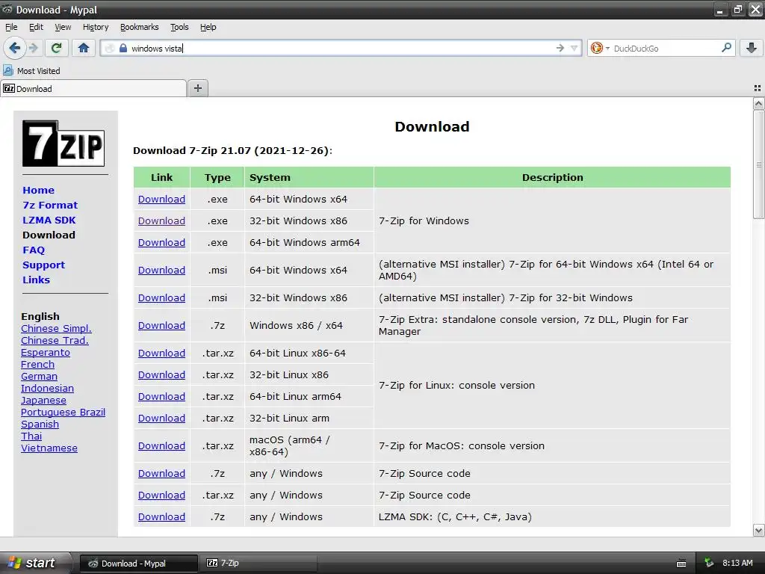Open the Links sidebar link
The height and width of the screenshot is (574, 765).
36,280
